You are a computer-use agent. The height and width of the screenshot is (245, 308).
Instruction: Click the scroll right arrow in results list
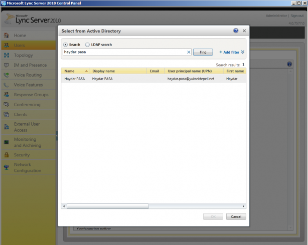243,206
